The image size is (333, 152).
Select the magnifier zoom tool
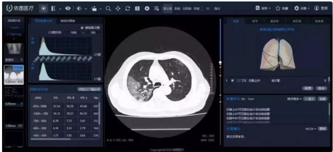pyautogui.click(x=108, y=9)
